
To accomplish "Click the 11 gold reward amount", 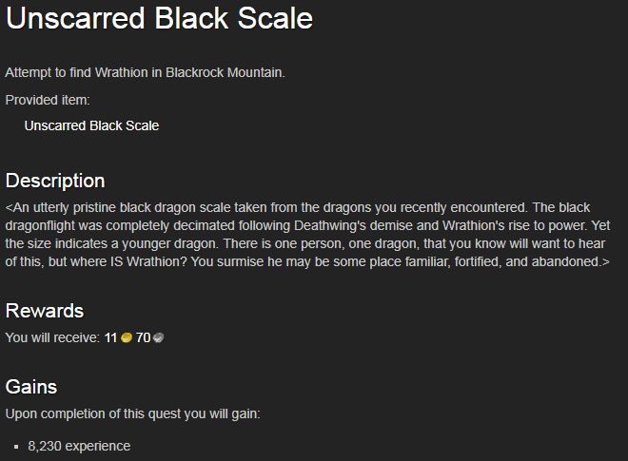I will point(110,337).
